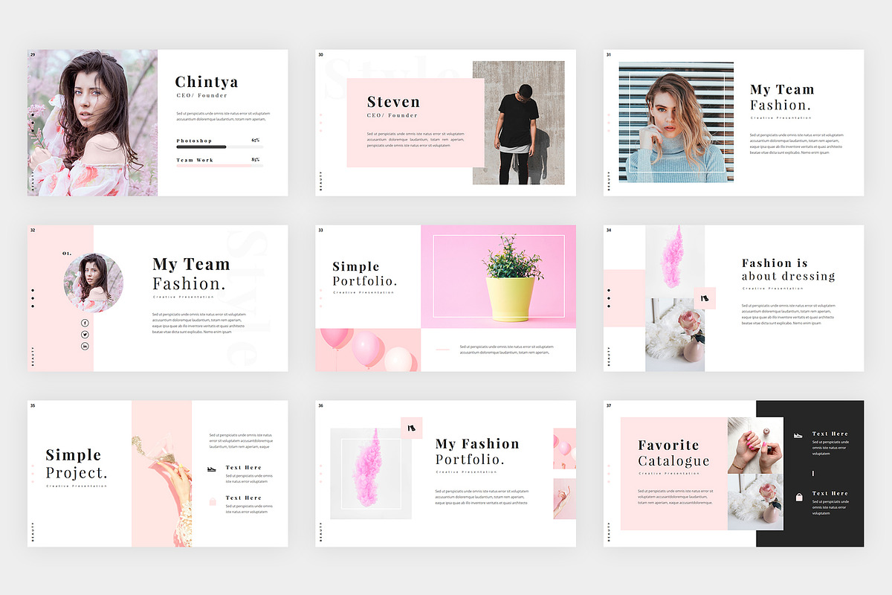Screen dimensions: 892x595
Task: Click 'Creative Presentation' under Favorite Catalogue
Action: coord(669,473)
